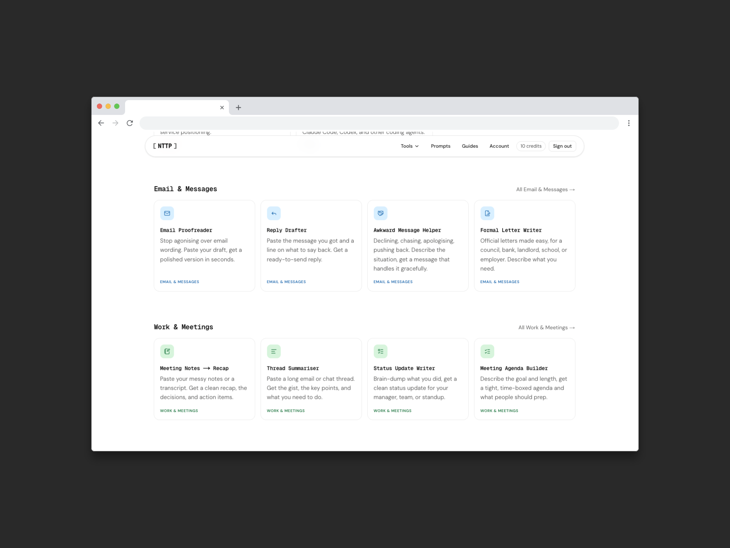Click the description starting 'Paste the message you got'
The image size is (730, 548).
coord(310,250)
